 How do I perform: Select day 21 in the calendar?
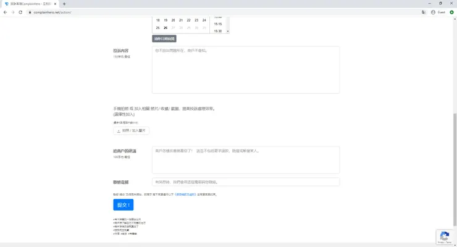coord(181,20)
